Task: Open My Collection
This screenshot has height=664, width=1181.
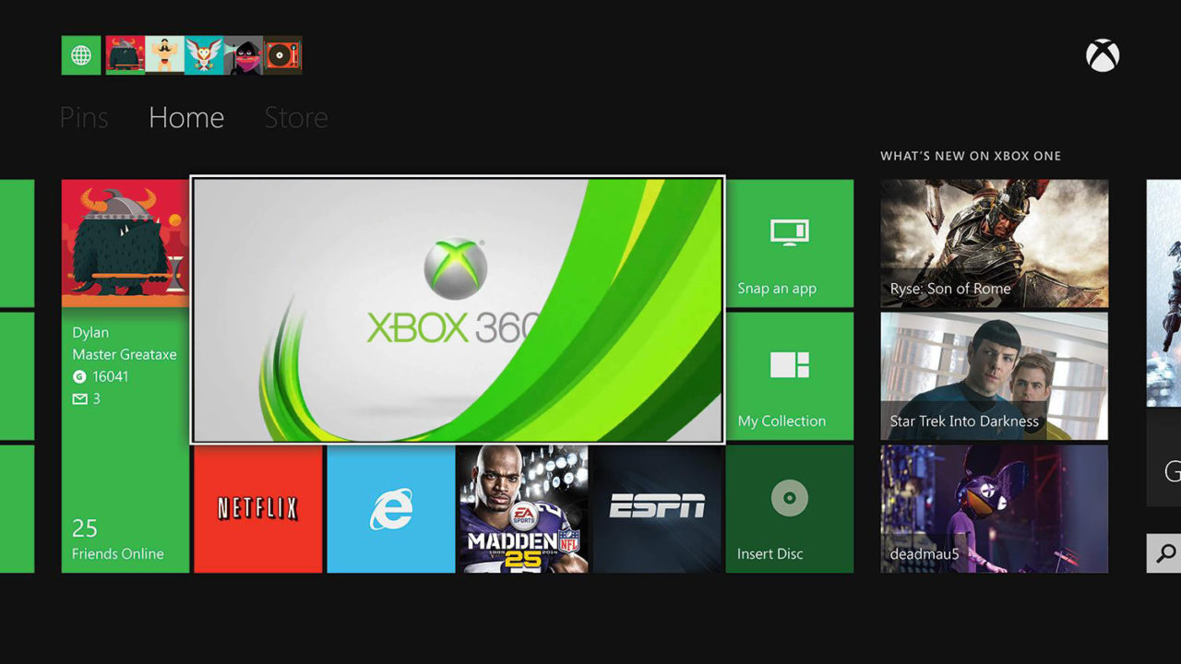Action: (790, 376)
